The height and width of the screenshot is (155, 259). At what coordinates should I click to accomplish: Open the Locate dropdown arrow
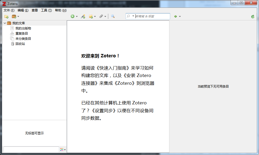(x=180, y=17)
